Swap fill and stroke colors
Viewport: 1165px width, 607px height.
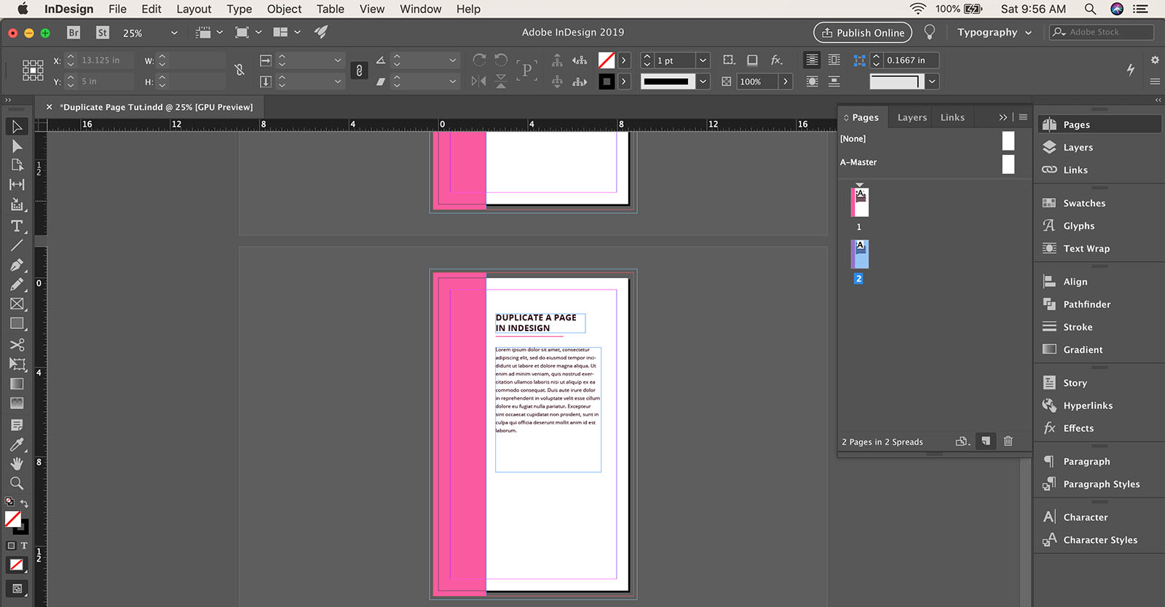(24, 504)
